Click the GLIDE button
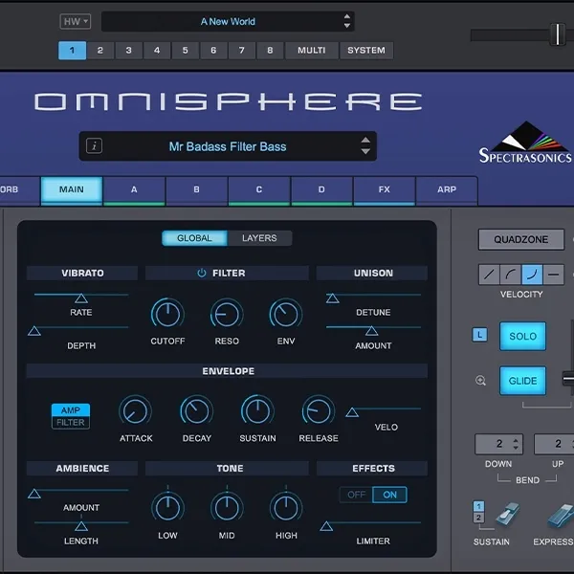This screenshot has width=574, height=574. pyautogui.click(x=522, y=381)
